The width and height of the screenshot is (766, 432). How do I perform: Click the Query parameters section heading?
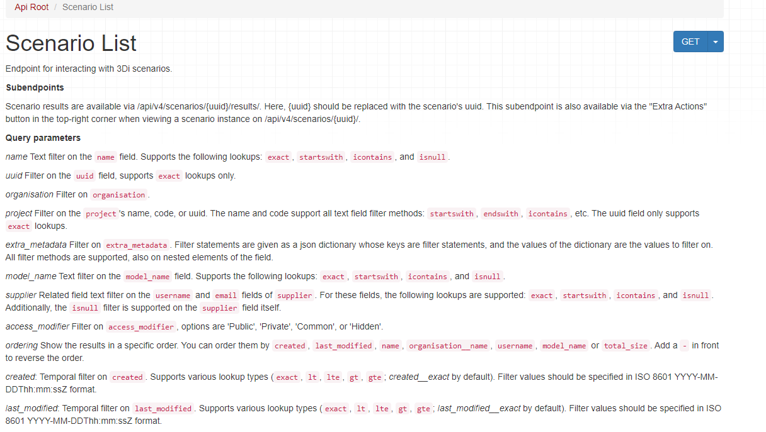click(x=43, y=138)
